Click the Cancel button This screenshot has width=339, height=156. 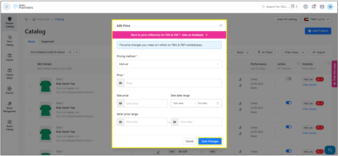coord(189,141)
